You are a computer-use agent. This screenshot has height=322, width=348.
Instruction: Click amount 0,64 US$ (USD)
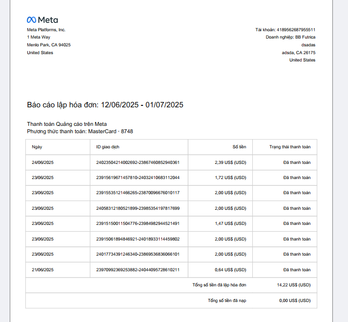[x=230, y=270]
